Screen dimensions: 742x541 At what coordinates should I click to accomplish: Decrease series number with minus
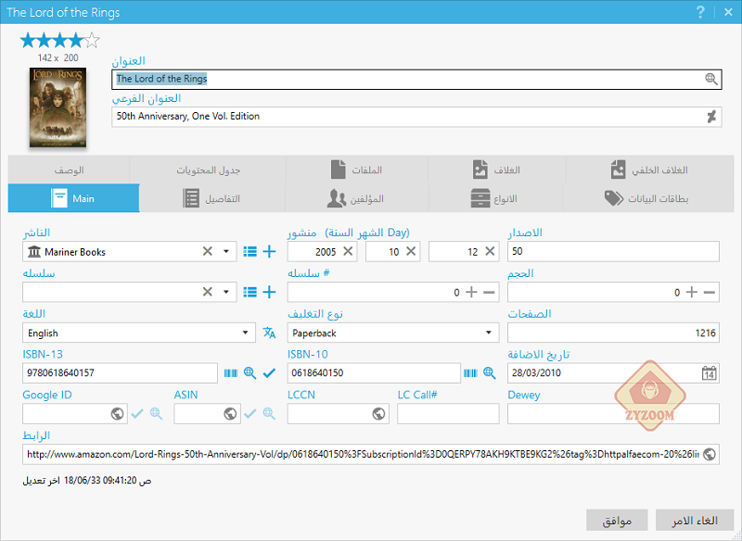pyautogui.click(x=489, y=293)
